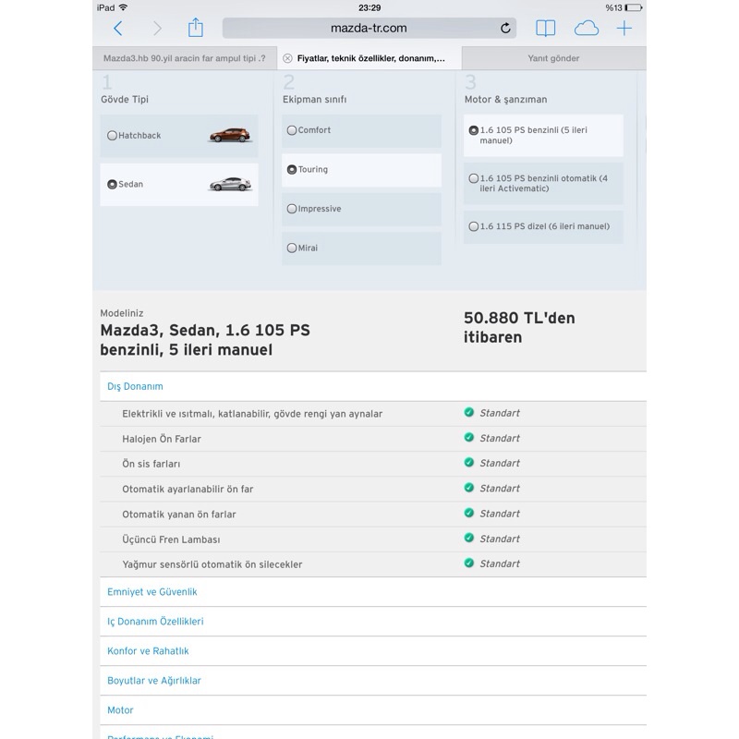
Task: Tap green check for Üçüncü Fren Lambası
Action: click(468, 539)
